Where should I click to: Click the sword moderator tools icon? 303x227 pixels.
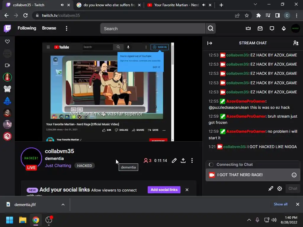coord(271,189)
